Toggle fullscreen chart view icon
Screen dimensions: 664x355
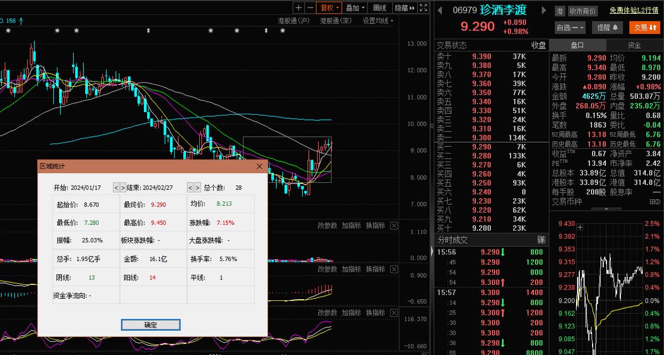click(423, 8)
